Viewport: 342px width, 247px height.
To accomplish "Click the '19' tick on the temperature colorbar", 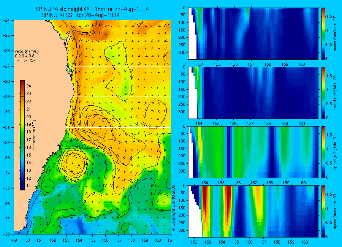I will click(x=28, y=124).
